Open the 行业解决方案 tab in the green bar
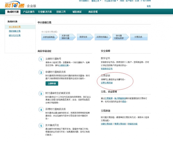 click(x=45, y=12)
